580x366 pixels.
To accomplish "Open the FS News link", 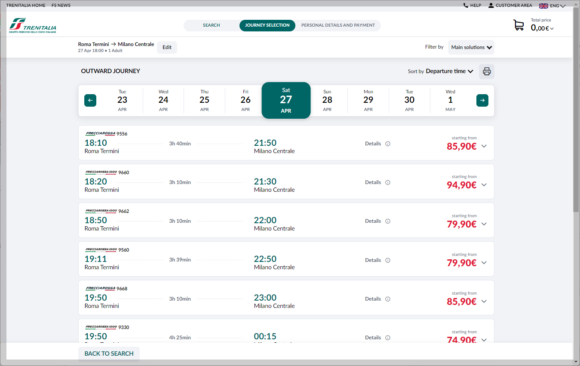I will [x=61, y=6].
